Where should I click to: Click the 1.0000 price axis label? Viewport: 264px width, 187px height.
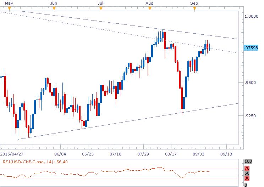coord(251,16)
